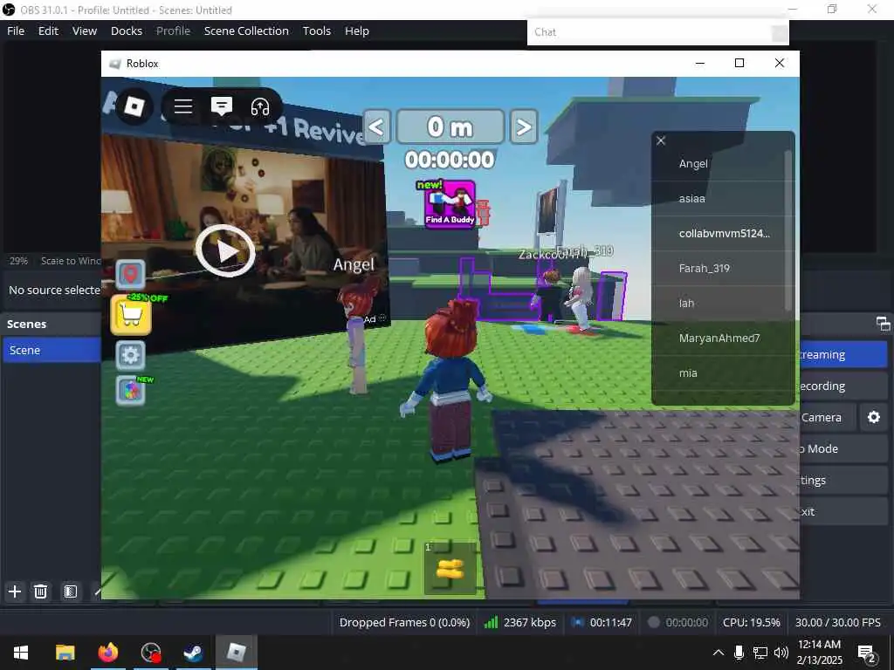Open the OBS Settings button
The height and width of the screenshot is (670, 894).
click(x=843, y=481)
